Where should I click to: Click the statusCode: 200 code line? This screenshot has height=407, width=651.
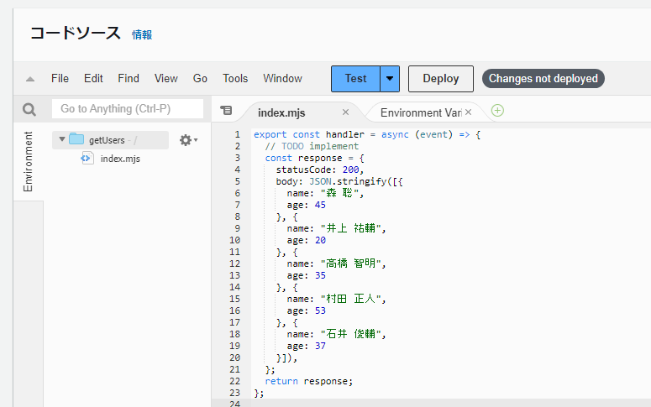click(320, 170)
